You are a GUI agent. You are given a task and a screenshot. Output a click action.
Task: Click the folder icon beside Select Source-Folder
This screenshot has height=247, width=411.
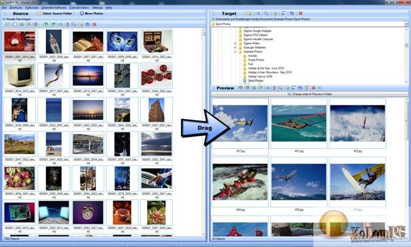(39, 13)
